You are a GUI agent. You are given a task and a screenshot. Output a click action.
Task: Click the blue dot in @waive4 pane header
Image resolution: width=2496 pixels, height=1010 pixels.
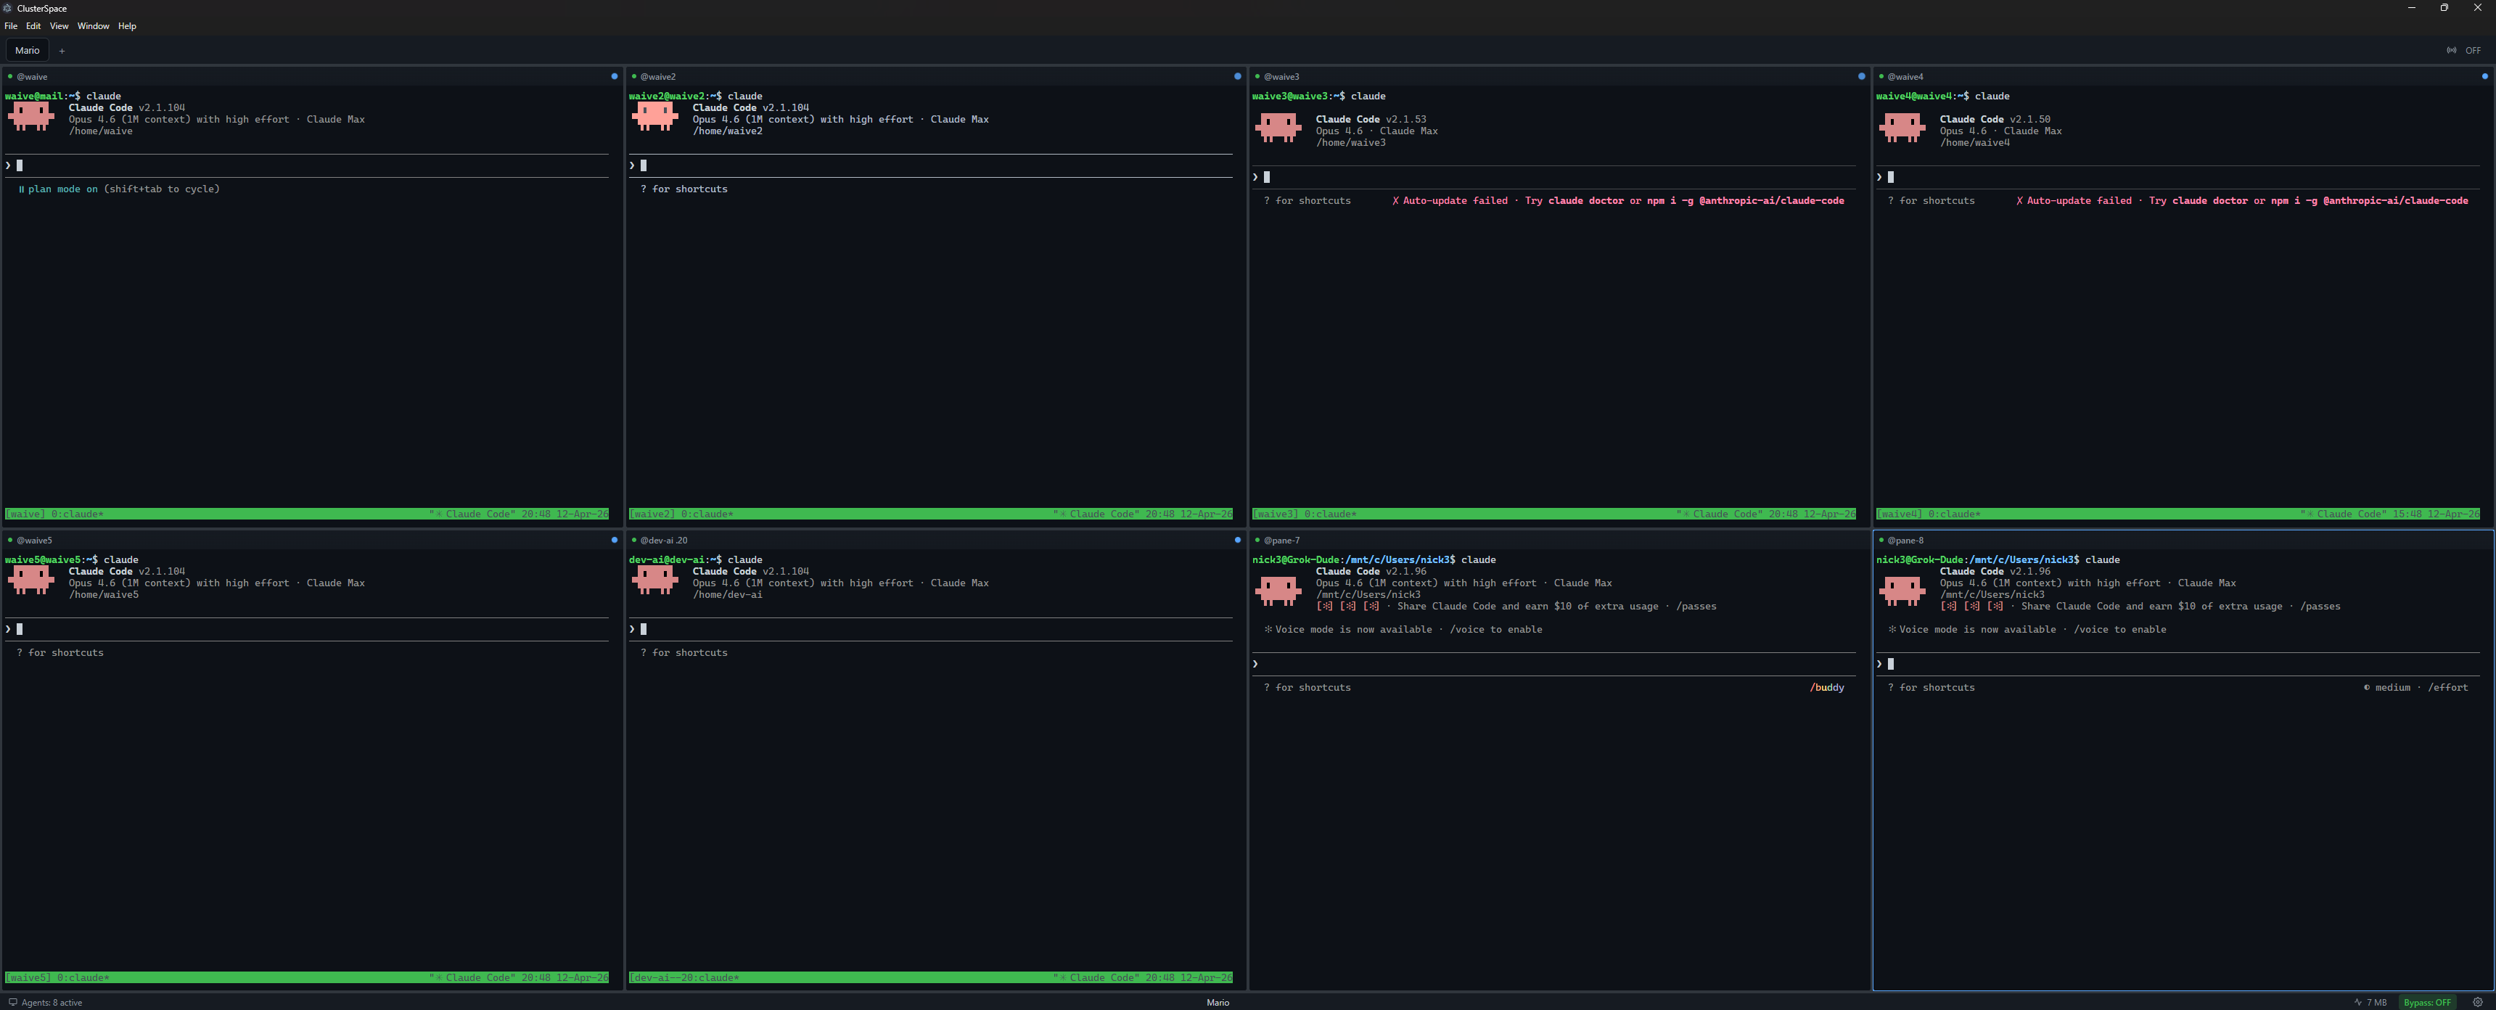(2484, 77)
